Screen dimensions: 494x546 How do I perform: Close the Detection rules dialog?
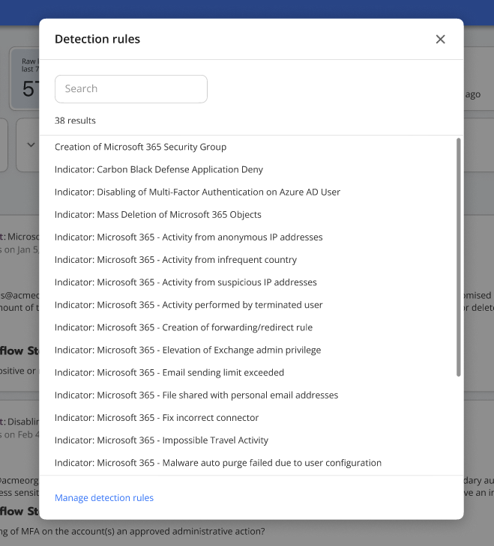pos(440,40)
